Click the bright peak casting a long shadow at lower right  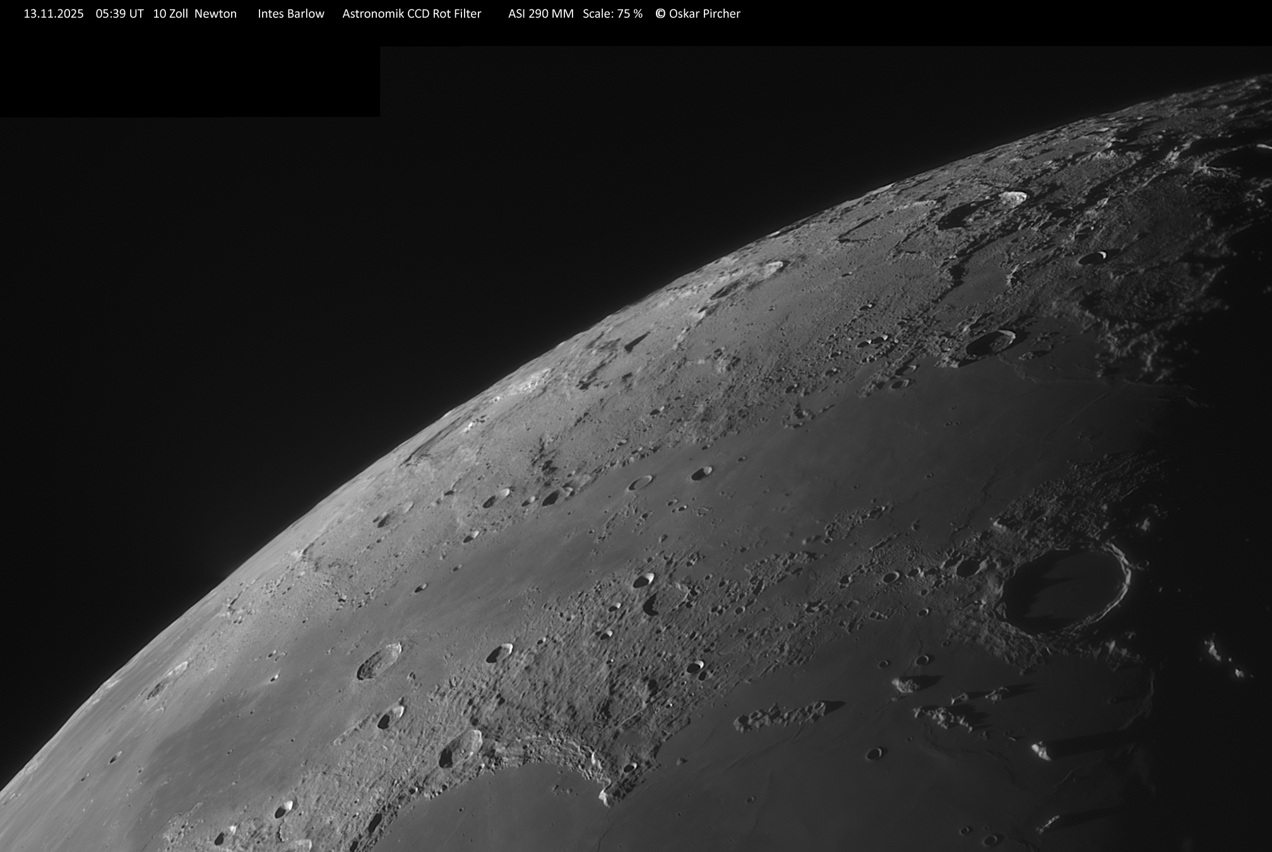(x=1040, y=751)
